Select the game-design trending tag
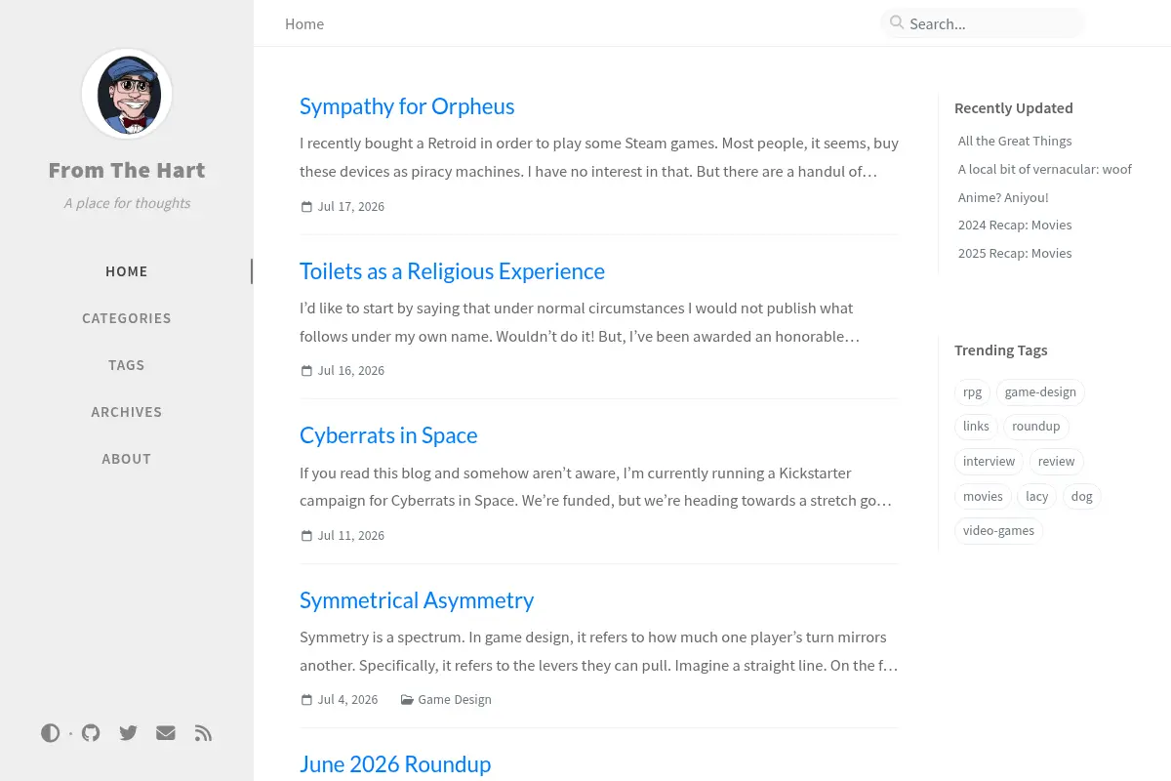1171x781 pixels. (1040, 392)
